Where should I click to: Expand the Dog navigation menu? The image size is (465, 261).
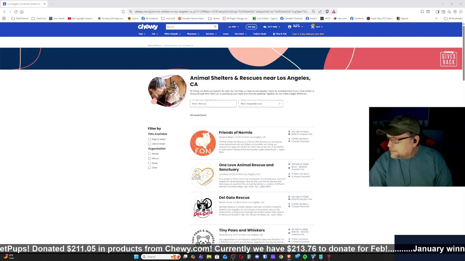pyautogui.click(x=142, y=34)
